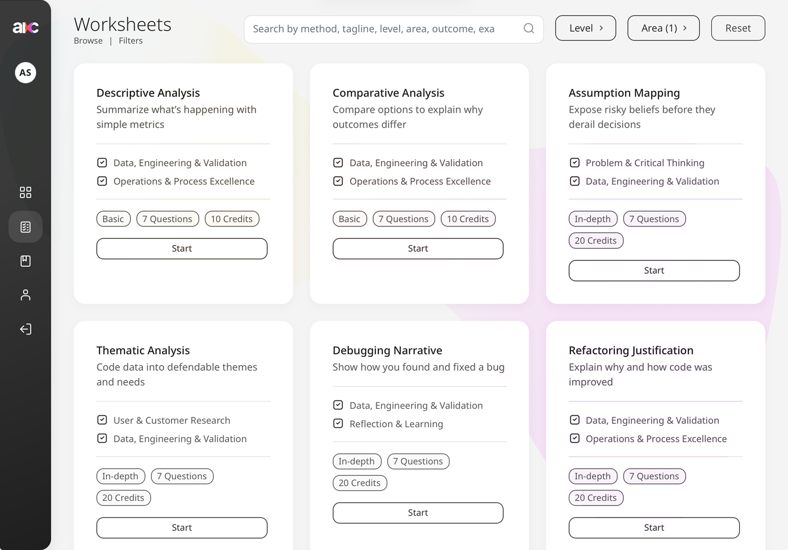Screen dimensions: 788x550
Task: Toggle the Problem & Critical Thinking checkbox
Action: (x=575, y=163)
